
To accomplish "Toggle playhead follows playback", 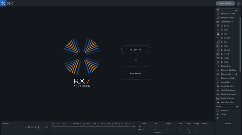I will (46, 127).
